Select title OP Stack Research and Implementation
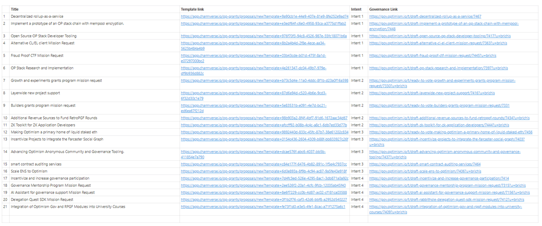Image resolution: width=542 pixels, height=226 pixels. pyautogui.click(x=42, y=68)
